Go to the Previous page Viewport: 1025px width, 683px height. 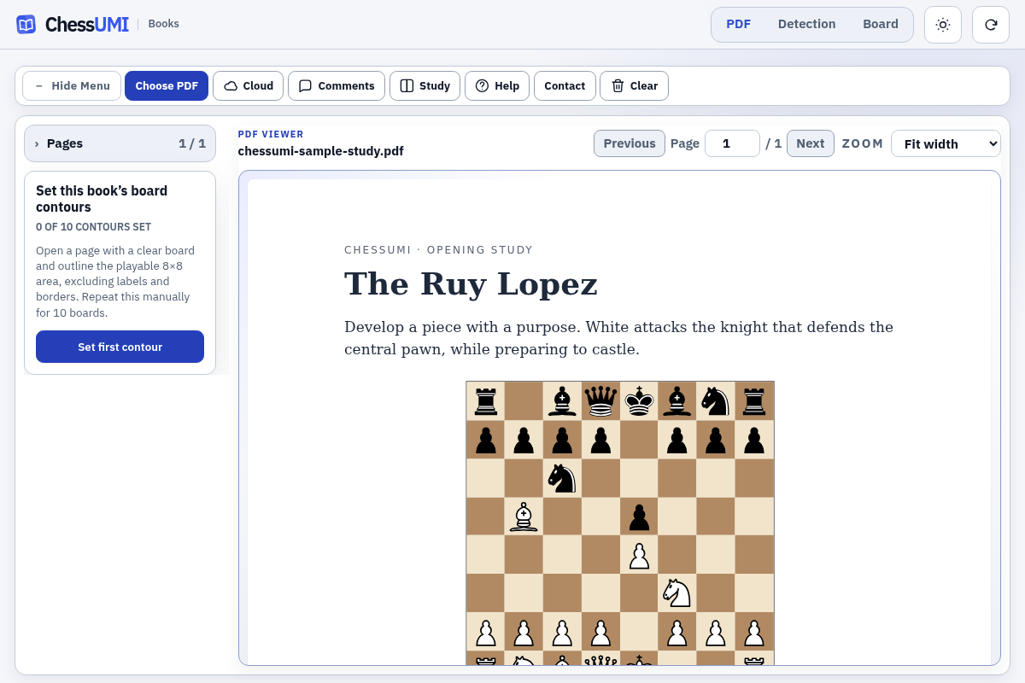pyautogui.click(x=630, y=143)
